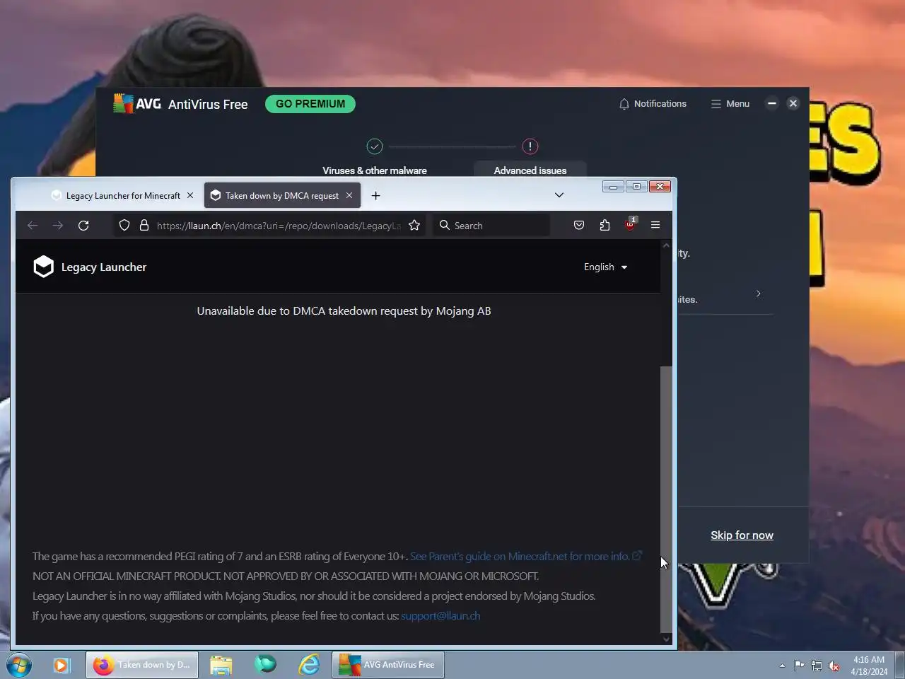The image size is (905, 679).
Task: Click the Advanced issues warning step icon
Action: [530, 146]
